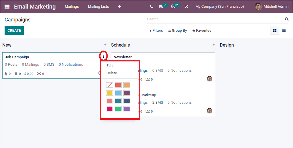Viewport: 293px width, 148px height.
Task: Add a column card in New stage
Action: pyautogui.click(x=105, y=45)
